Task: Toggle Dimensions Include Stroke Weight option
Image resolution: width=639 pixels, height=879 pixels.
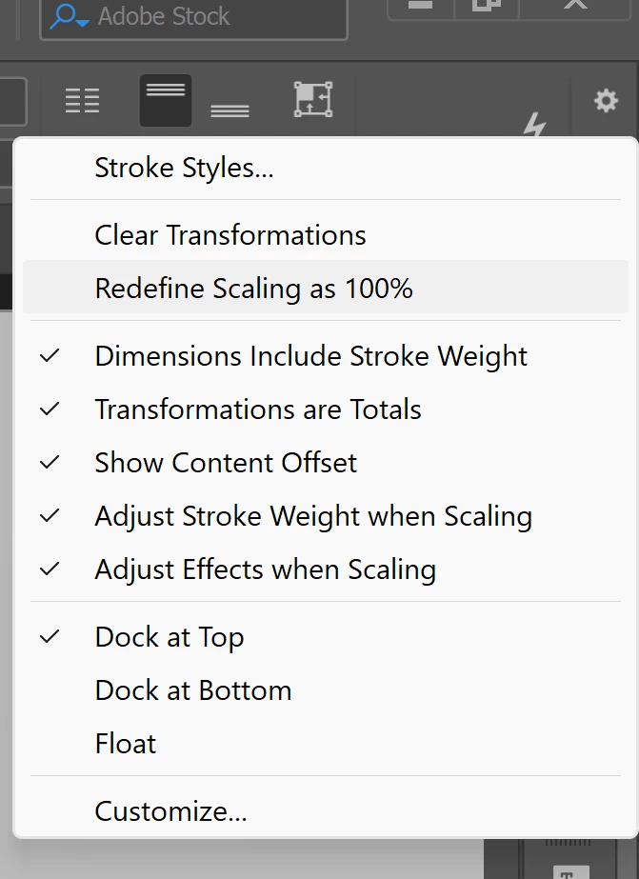Action: coord(310,356)
